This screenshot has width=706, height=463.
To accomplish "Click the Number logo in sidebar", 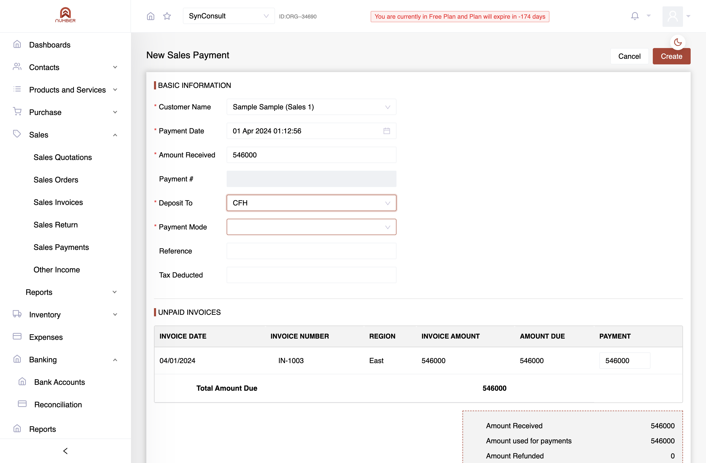I will pos(65,15).
